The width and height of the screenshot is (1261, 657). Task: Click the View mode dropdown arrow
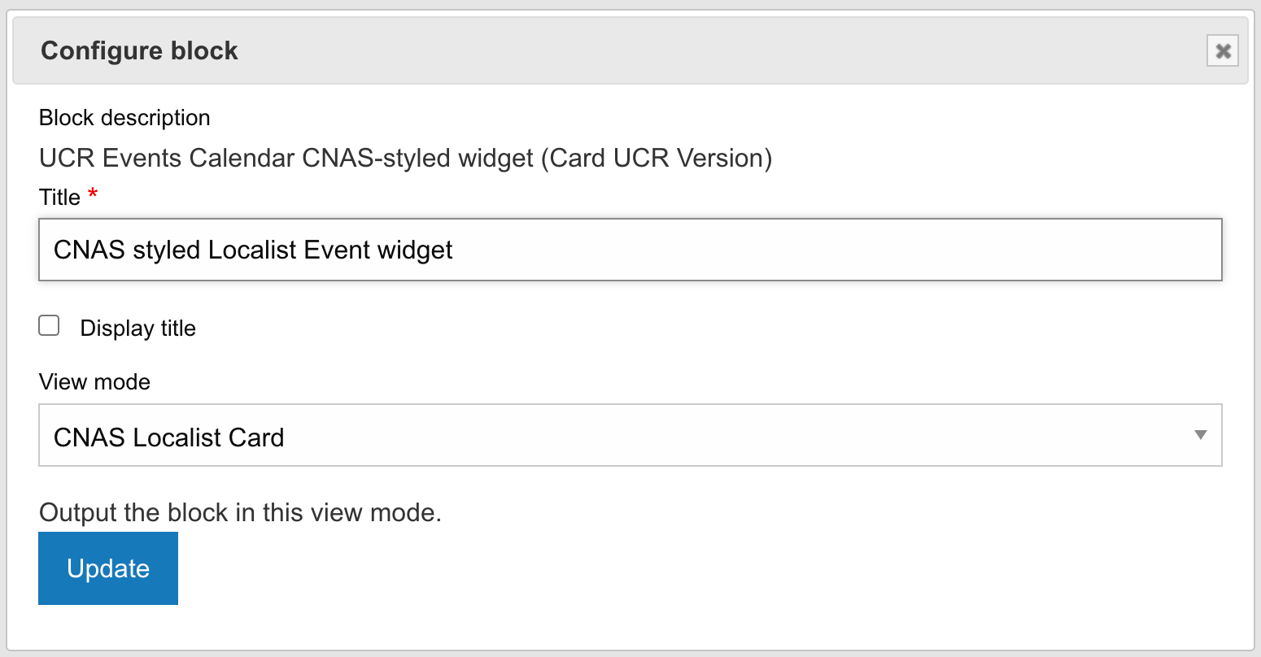click(1200, 435)
